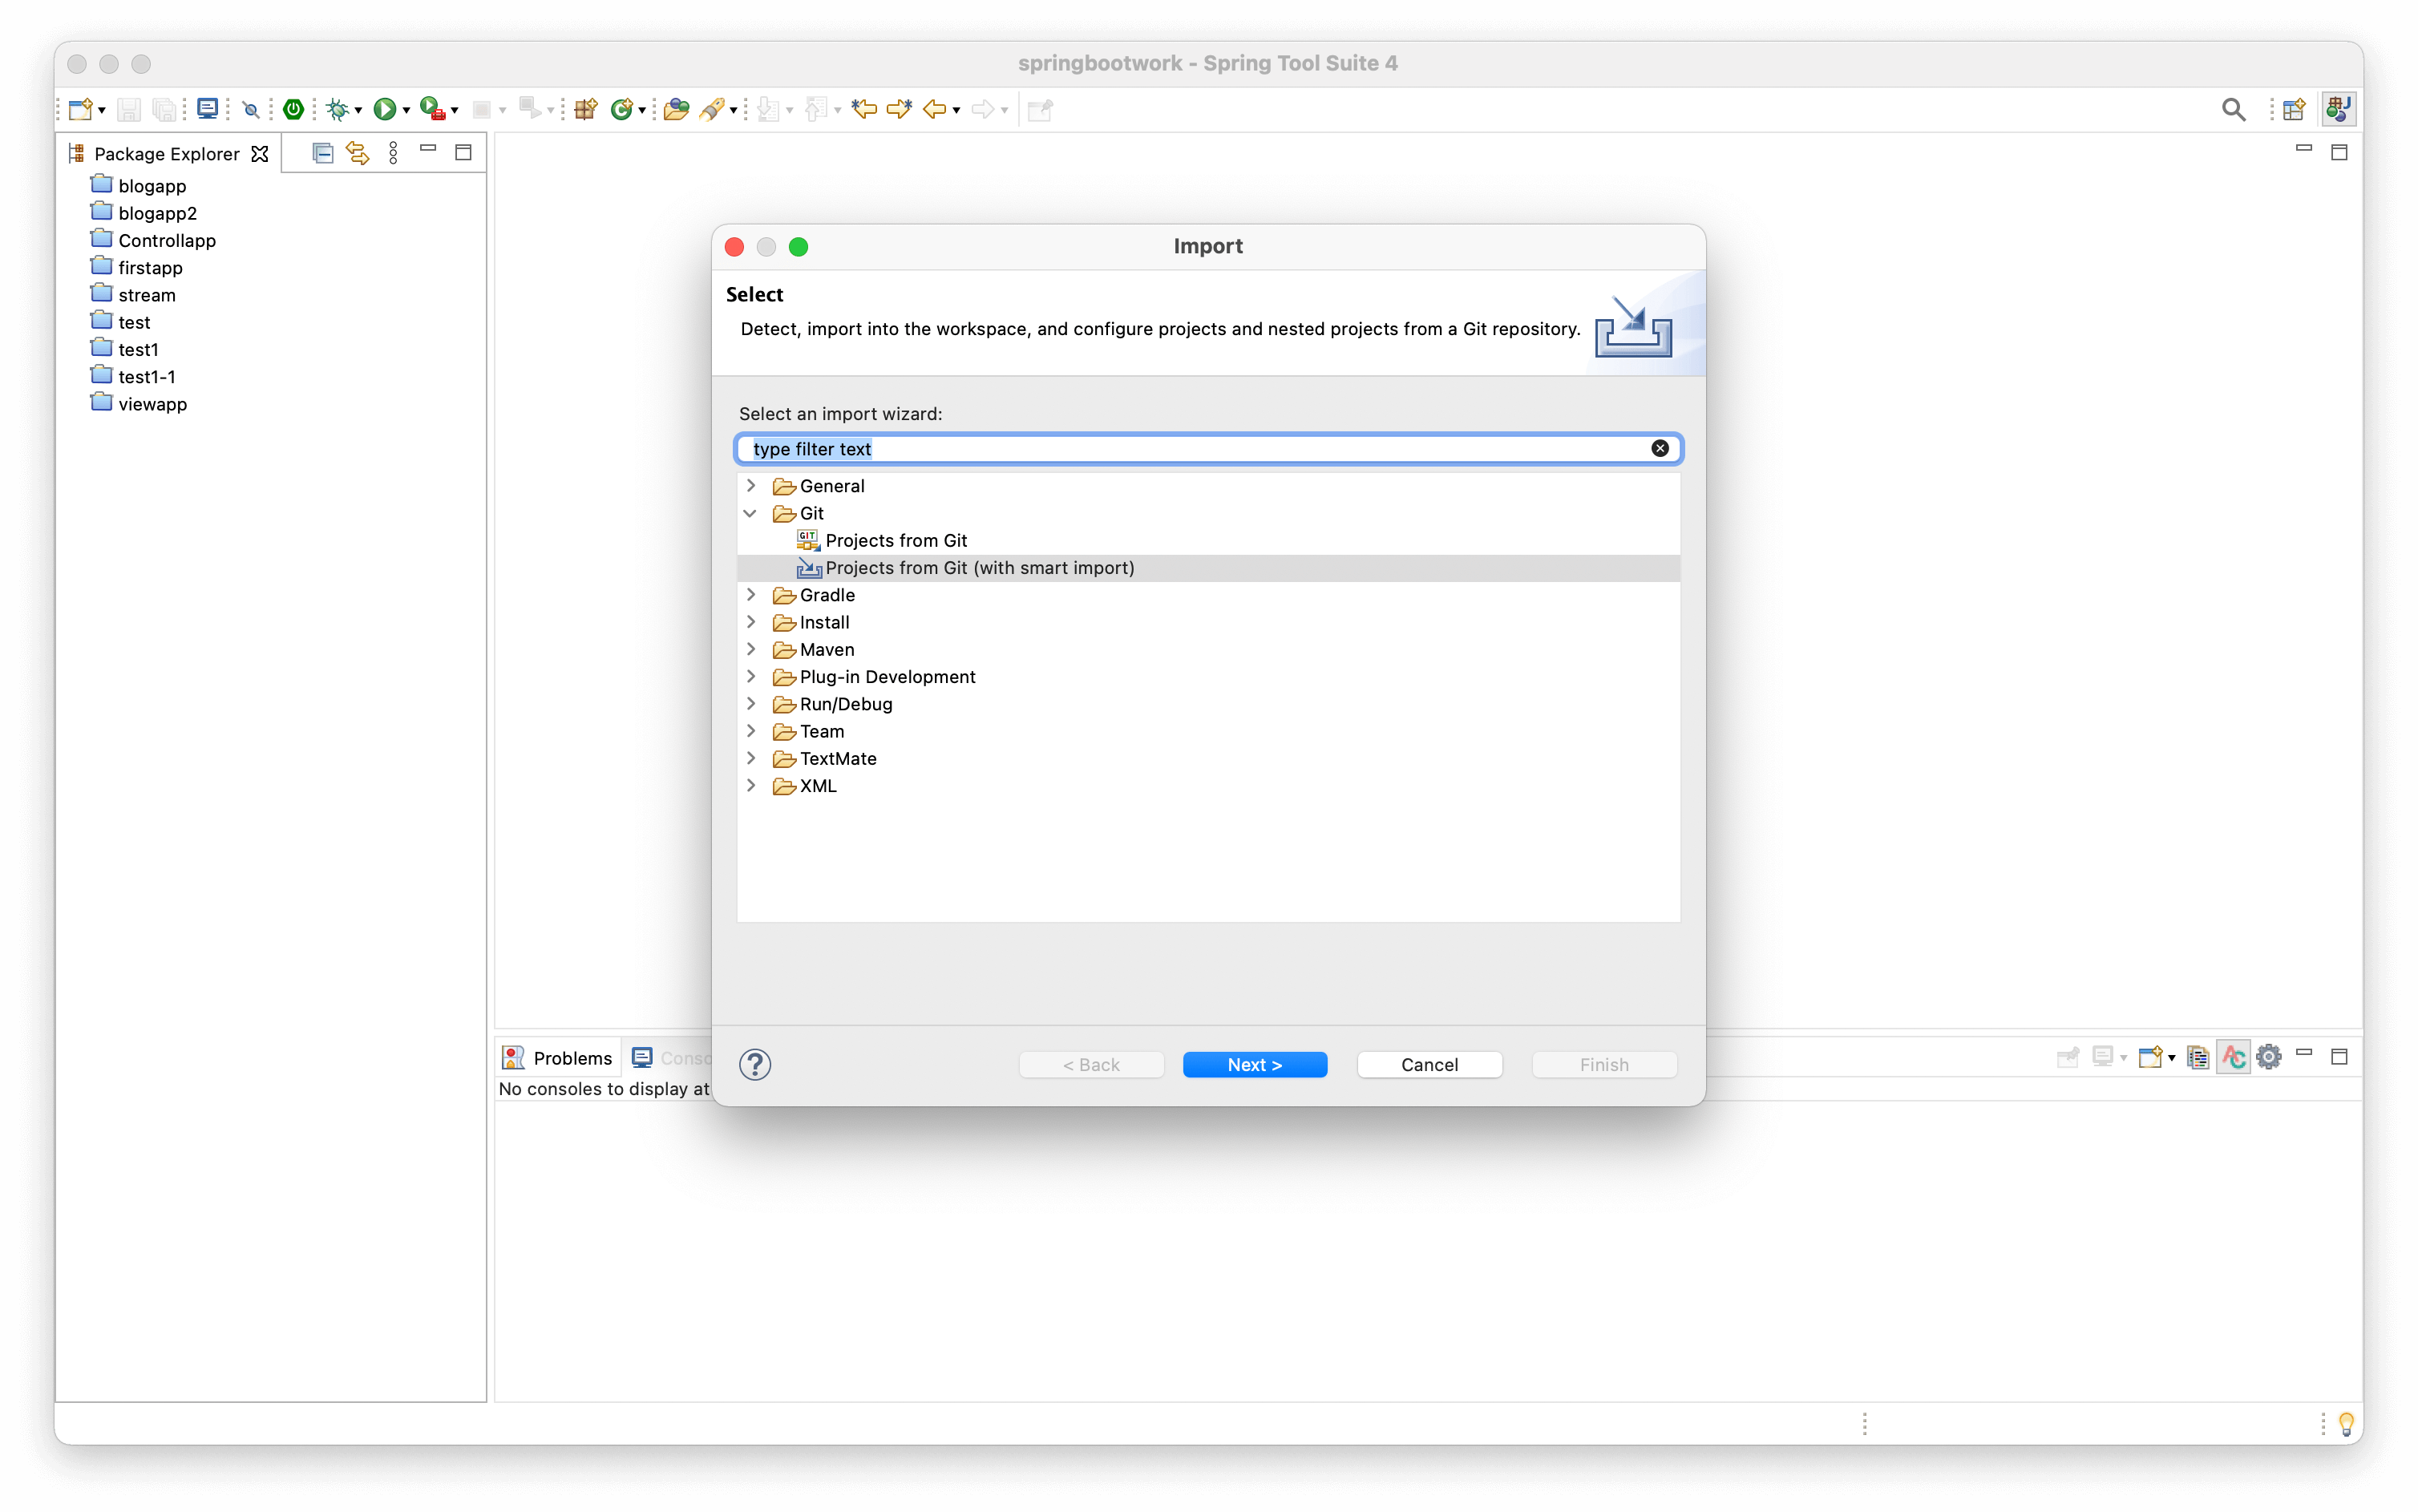Click the Search flashlight icon in toolbar
Screen dimensions: 2418x1512
coord(711,109)
